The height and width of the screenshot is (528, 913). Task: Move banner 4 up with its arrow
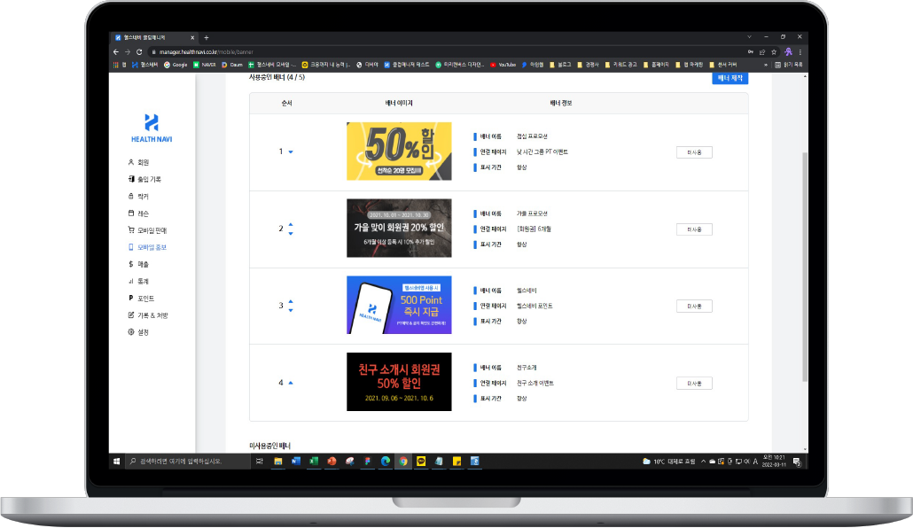(291, 383)
